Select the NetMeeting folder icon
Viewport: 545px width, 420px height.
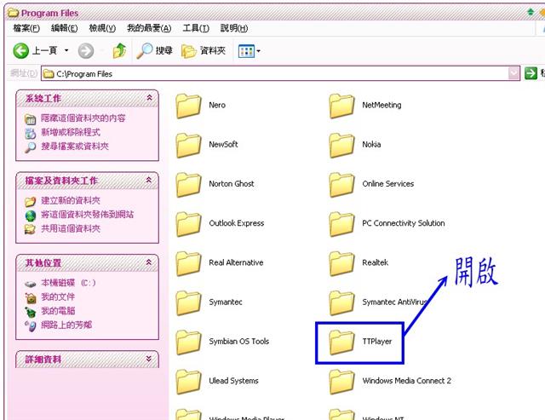click(x=341, y=106)
